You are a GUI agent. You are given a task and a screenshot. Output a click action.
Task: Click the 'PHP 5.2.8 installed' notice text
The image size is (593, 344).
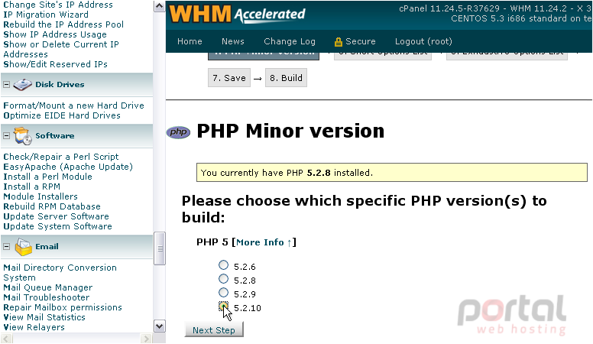pyautogui.click(x=287, y=173)
